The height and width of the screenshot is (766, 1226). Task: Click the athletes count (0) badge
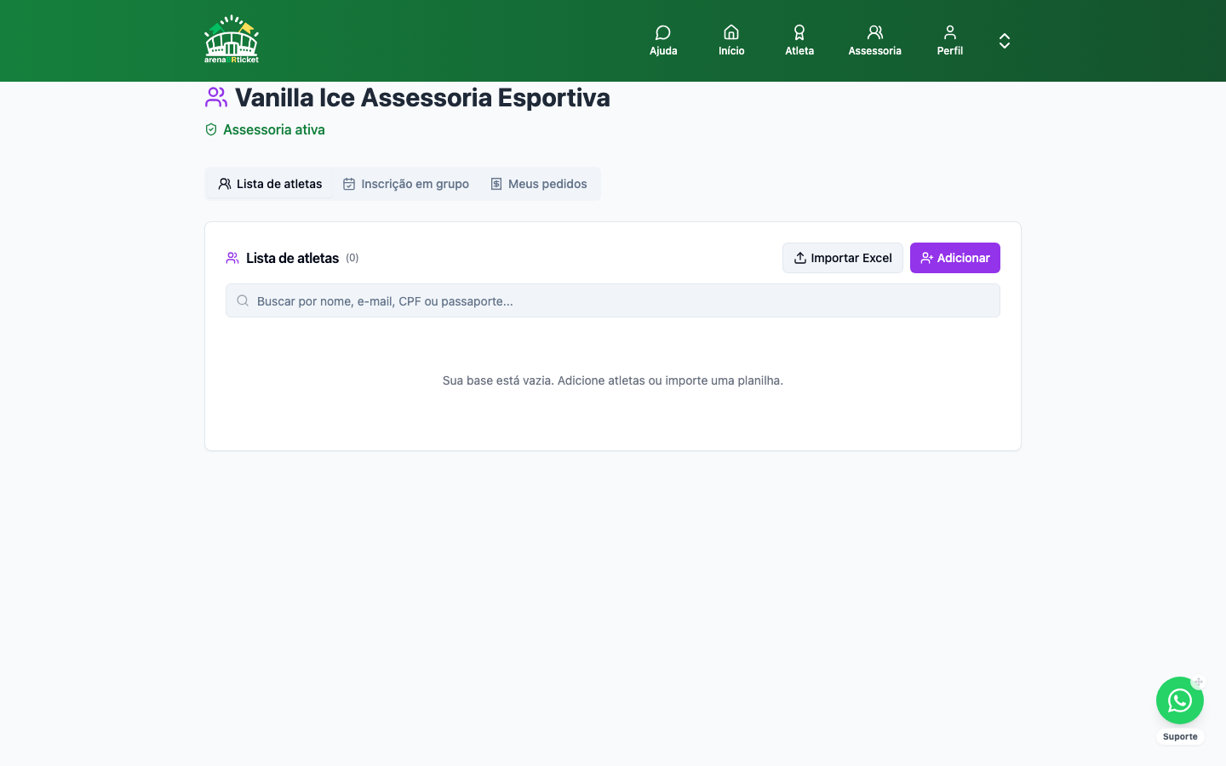click(352, 258)
